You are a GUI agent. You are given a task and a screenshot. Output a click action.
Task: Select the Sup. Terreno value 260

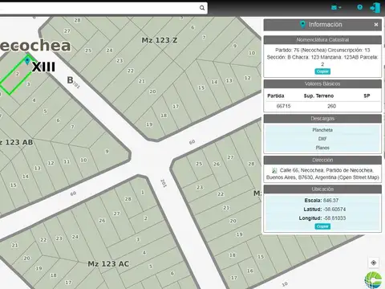point(331,106)
